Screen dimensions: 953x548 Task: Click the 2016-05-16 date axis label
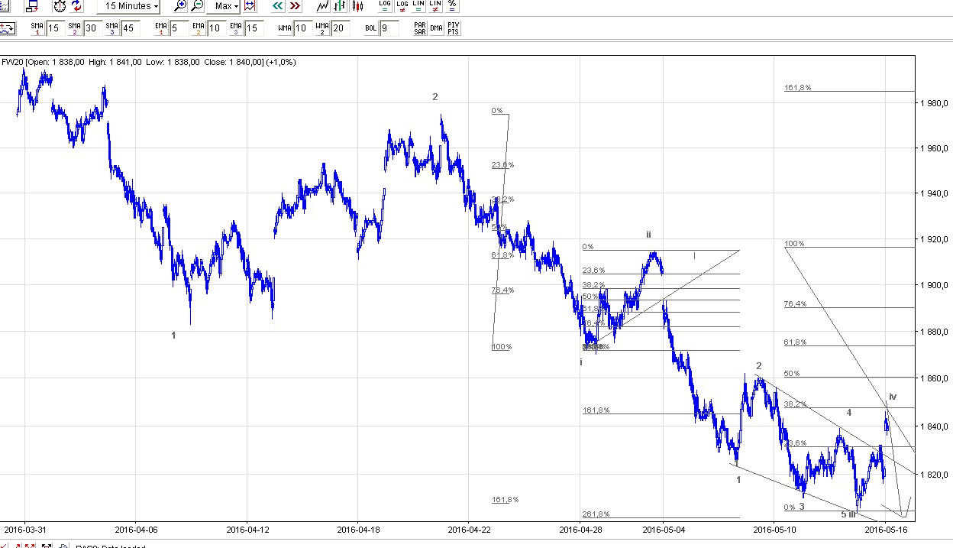click(885, 528)
